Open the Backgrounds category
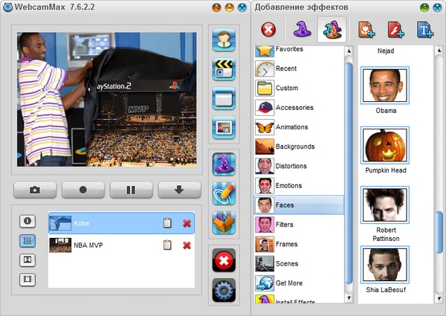 point(299,146)
